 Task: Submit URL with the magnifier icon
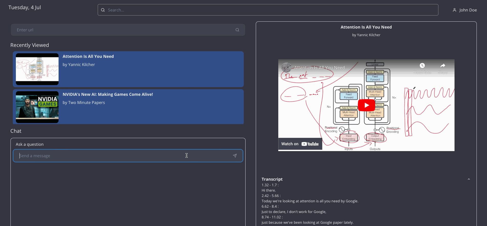[237, 30]
